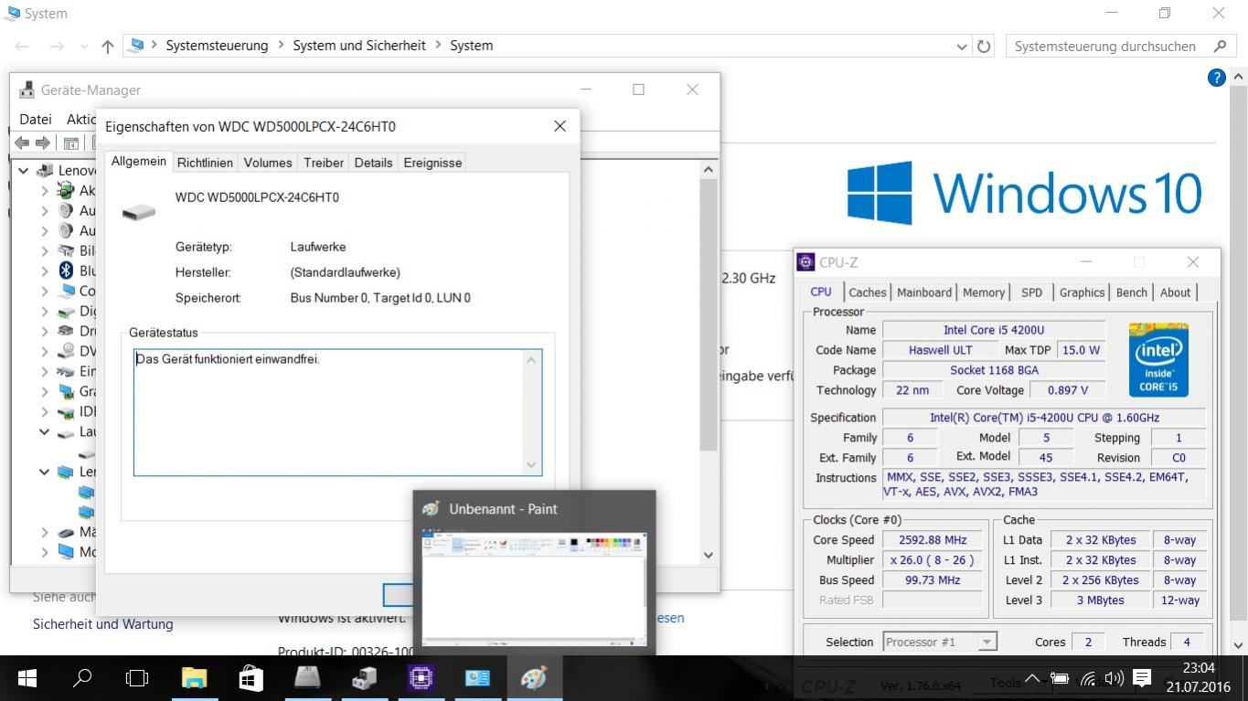Viewport: 1248px width, 701px height.
Task: Collapse the 'Lau' drives node in device tree
Action: [44, 431]
